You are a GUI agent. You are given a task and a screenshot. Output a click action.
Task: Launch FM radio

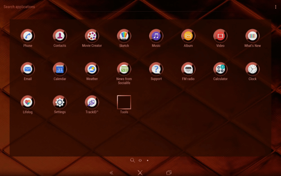188,69
